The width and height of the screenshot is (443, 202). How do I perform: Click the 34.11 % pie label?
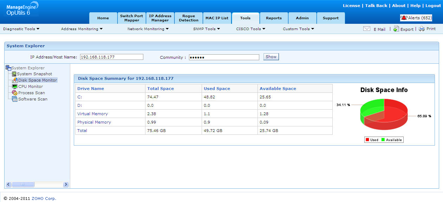coord(343,105)
